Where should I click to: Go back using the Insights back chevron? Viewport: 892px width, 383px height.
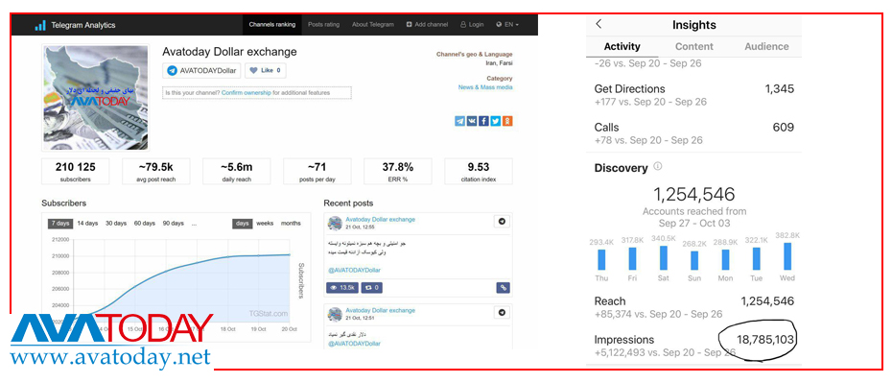pyautogui.click(x=599, y=24)
